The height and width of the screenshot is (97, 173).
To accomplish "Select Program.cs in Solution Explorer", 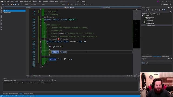I will pyautogui.click(x=150, y=20).
